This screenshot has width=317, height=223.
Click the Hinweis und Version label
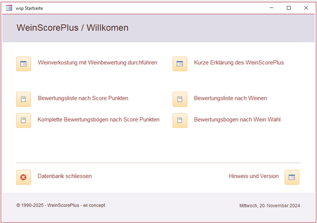[x=254, y=176]
